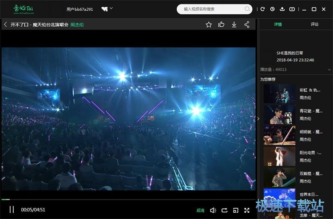Click the concert video playback area
The height and width of the screenshot is (219, 333).
click(x=128, y=118)
